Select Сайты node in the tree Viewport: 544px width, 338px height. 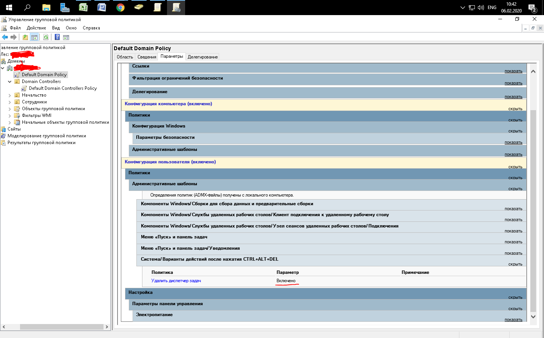[14, 129]
